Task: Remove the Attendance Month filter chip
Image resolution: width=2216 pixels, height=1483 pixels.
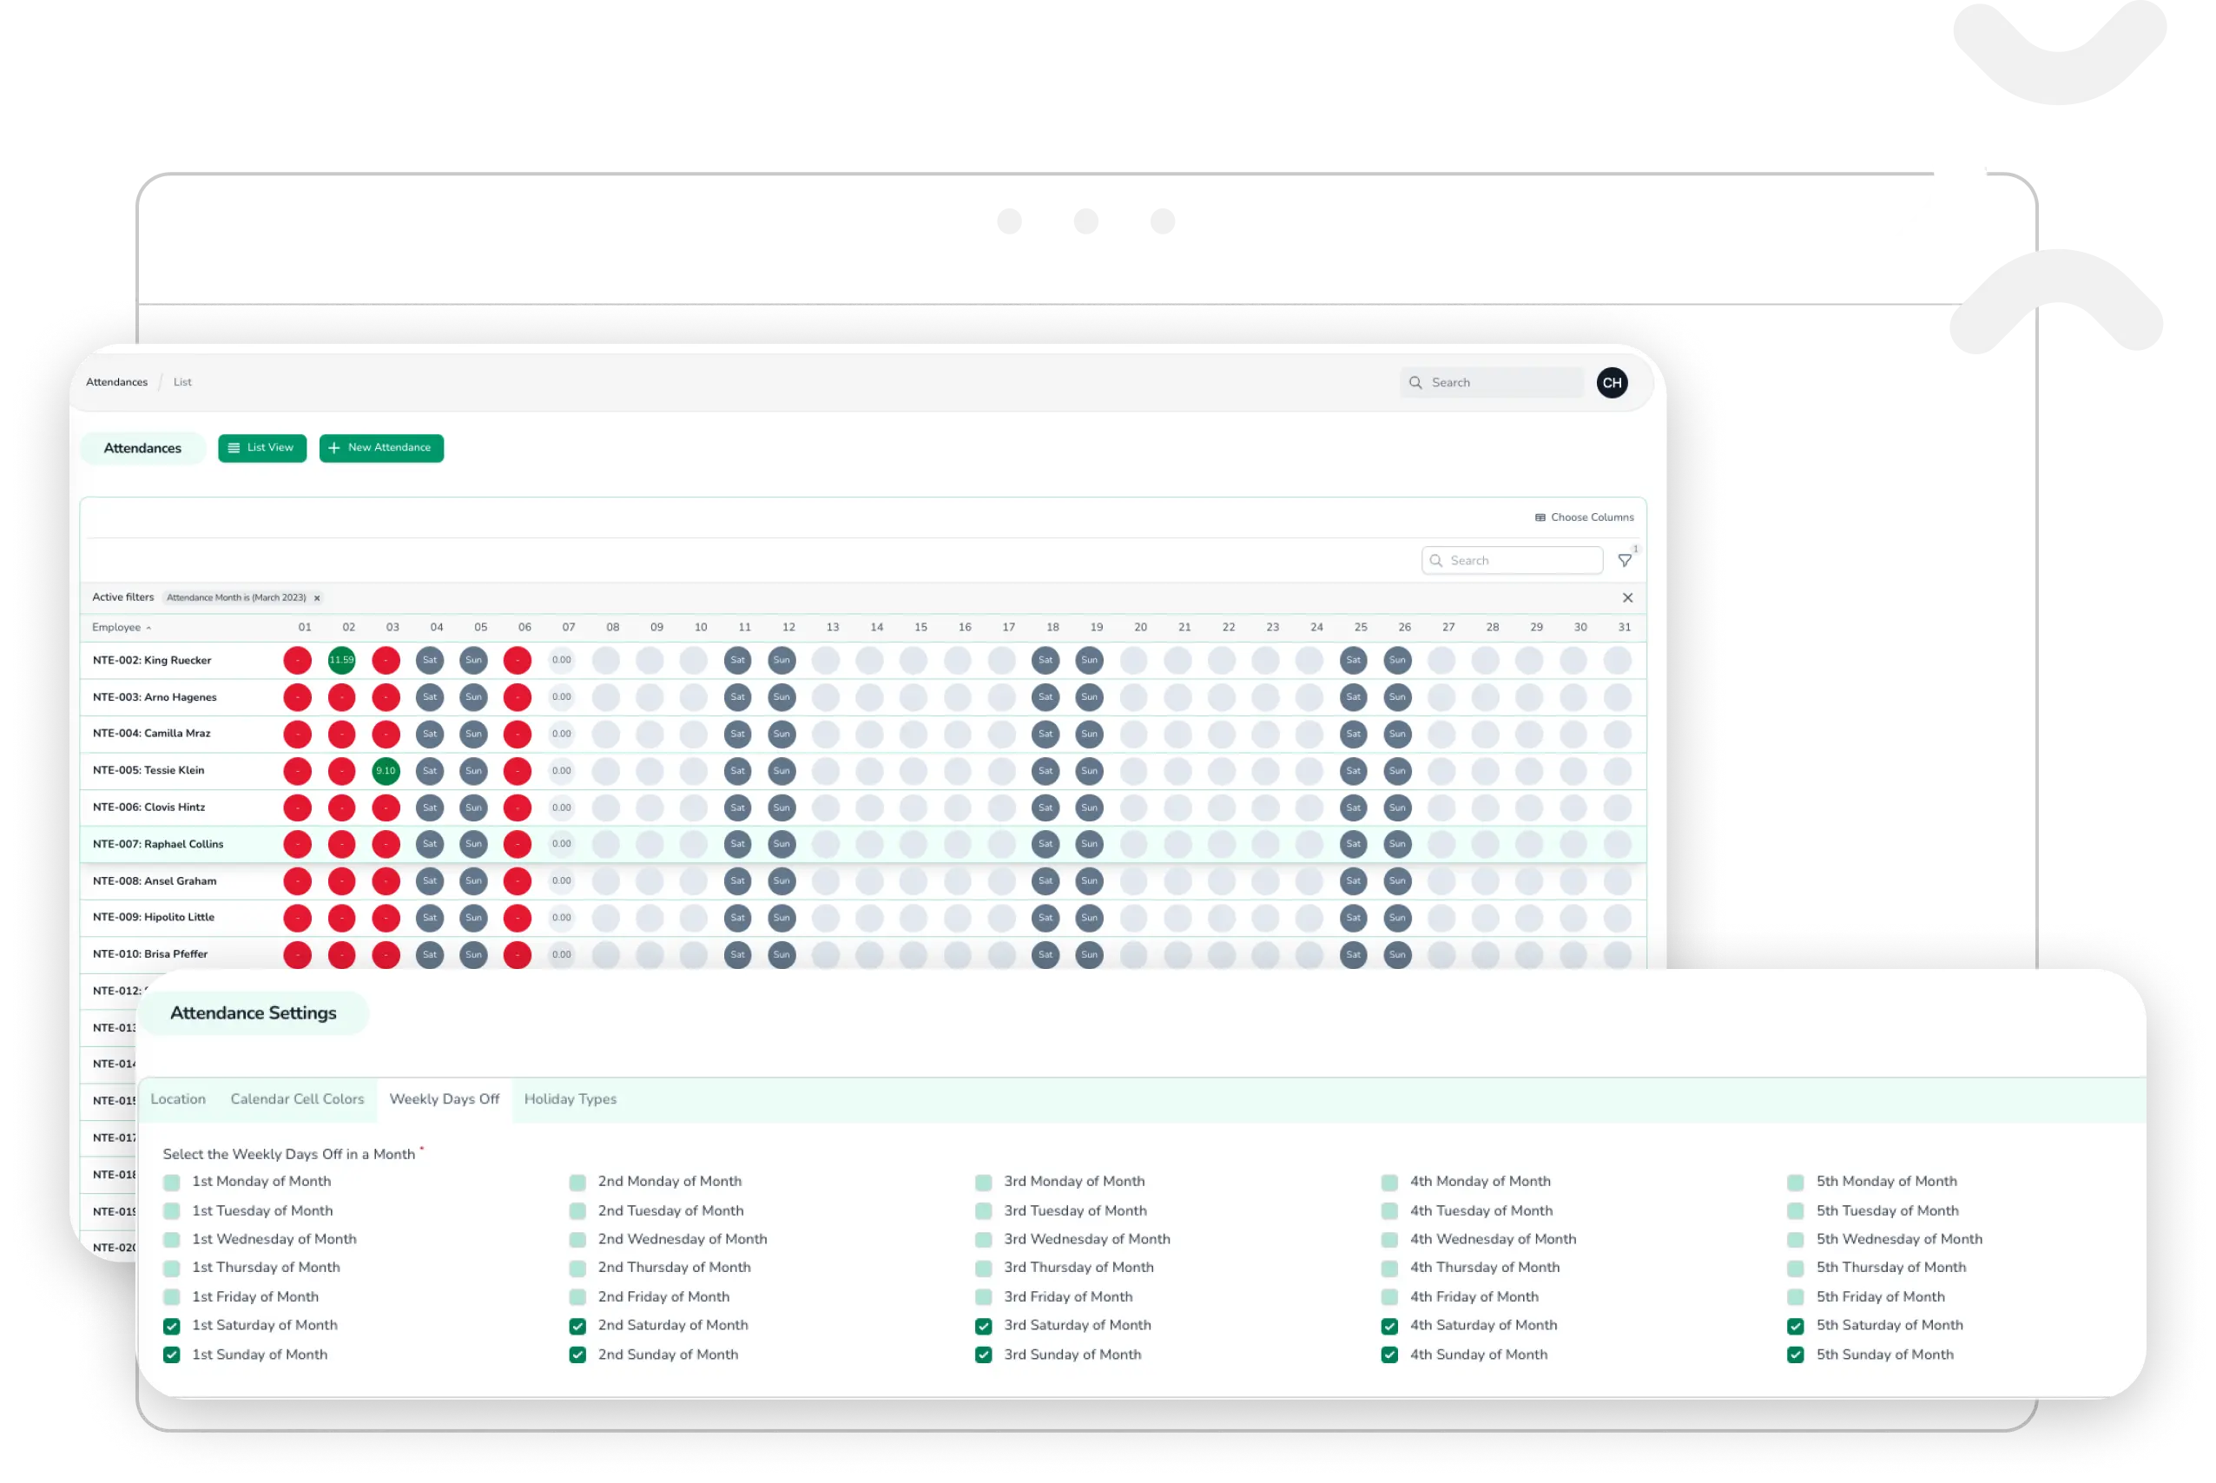Action: point(317,597)
